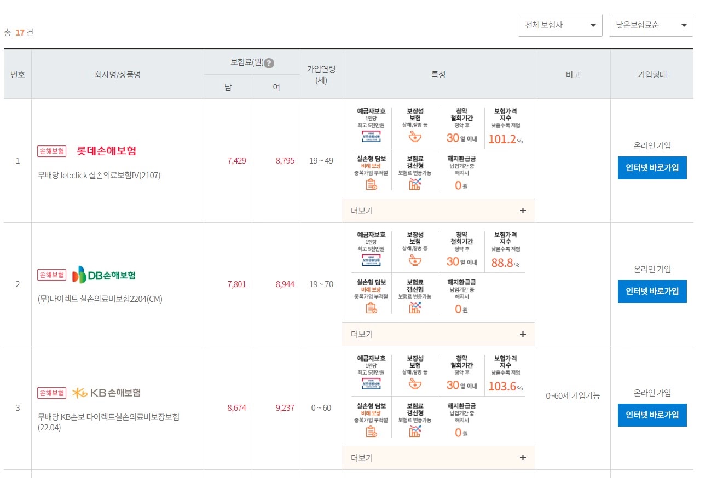Click the 실손형 담보 clipboard icon in 롯데 row
The height and width of the screenshot is (478, 717).
pyautogui.click(x=372, y=184)
